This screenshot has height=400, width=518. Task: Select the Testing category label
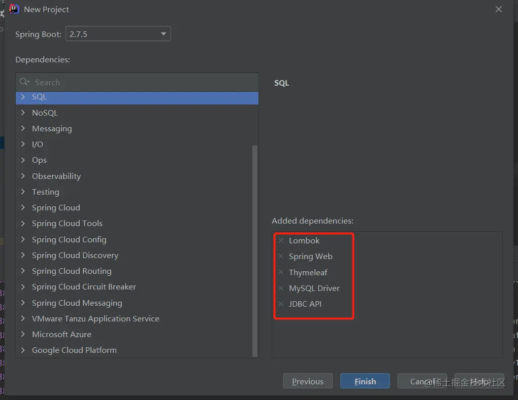tap(46, 192)
